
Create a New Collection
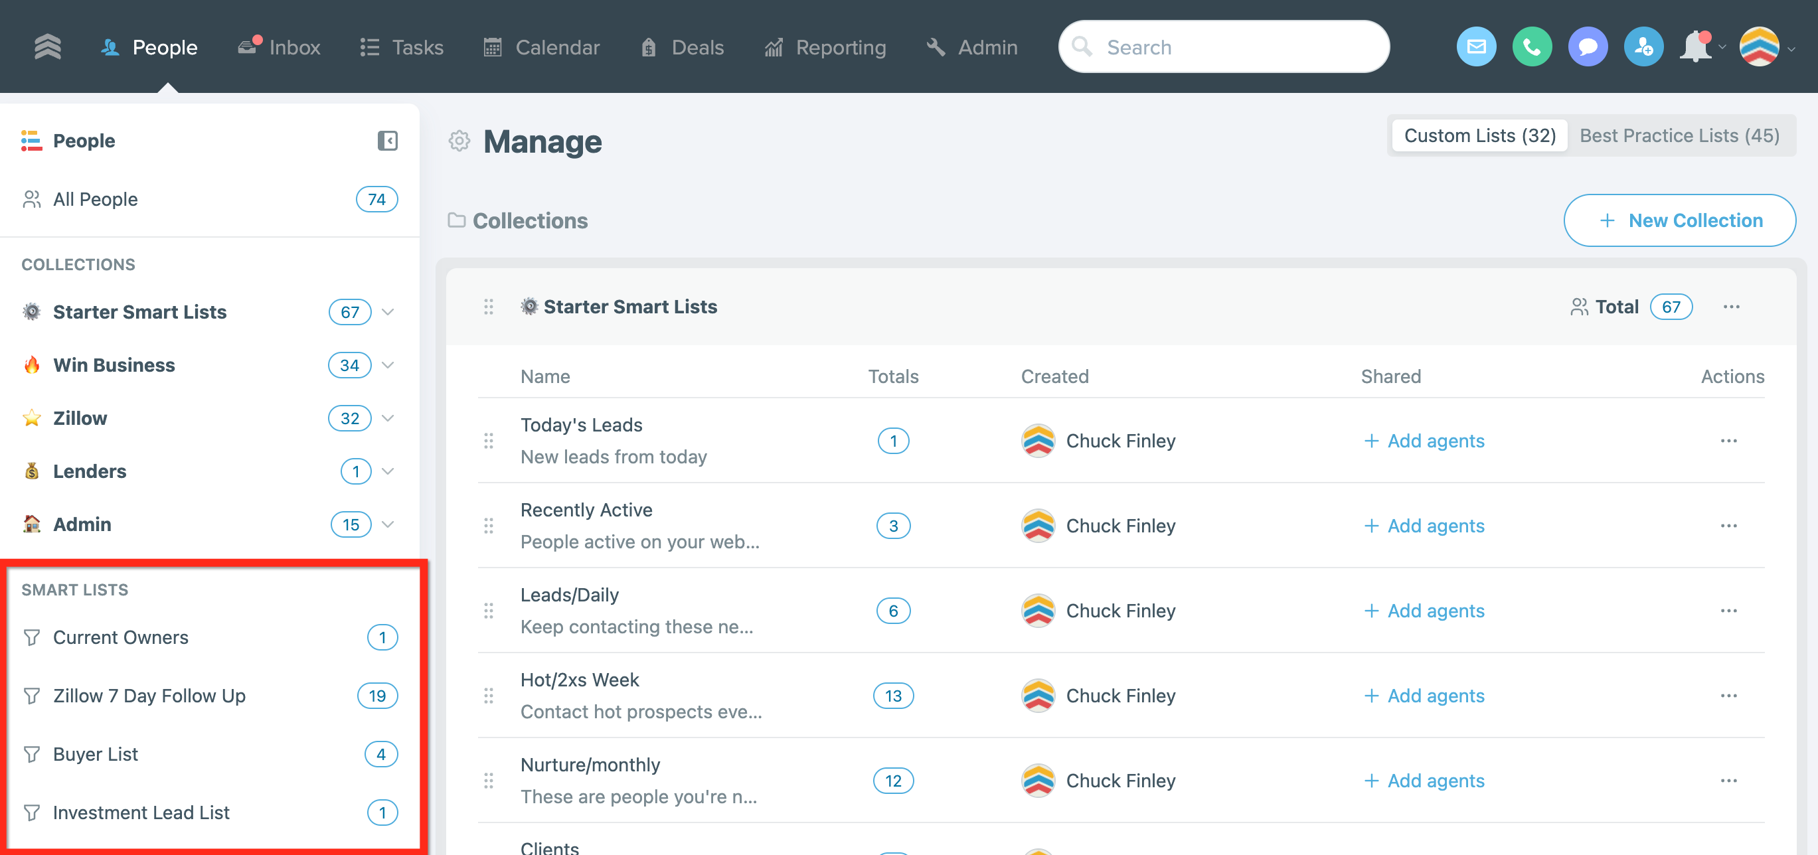click(x=1680, y=221)
